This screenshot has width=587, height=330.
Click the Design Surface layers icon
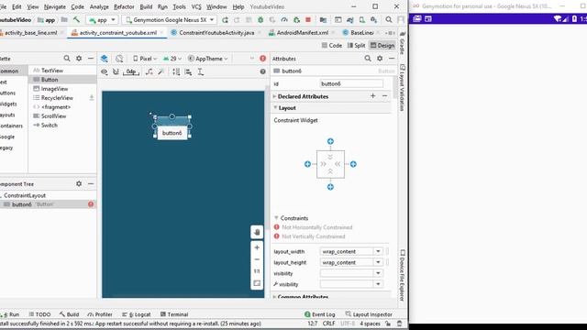[x=105, y=59]
